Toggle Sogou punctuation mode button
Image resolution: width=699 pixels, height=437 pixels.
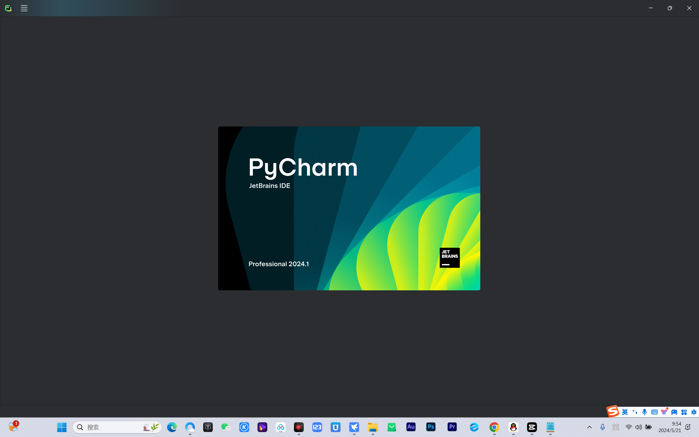635,412
